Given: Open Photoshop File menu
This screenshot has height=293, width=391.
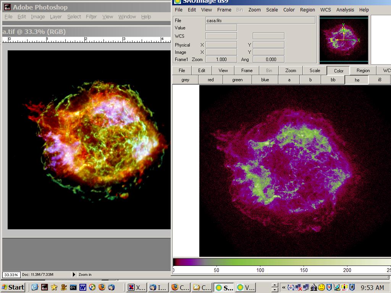Looking at the screenshot, I should click(x=8, y=17).
